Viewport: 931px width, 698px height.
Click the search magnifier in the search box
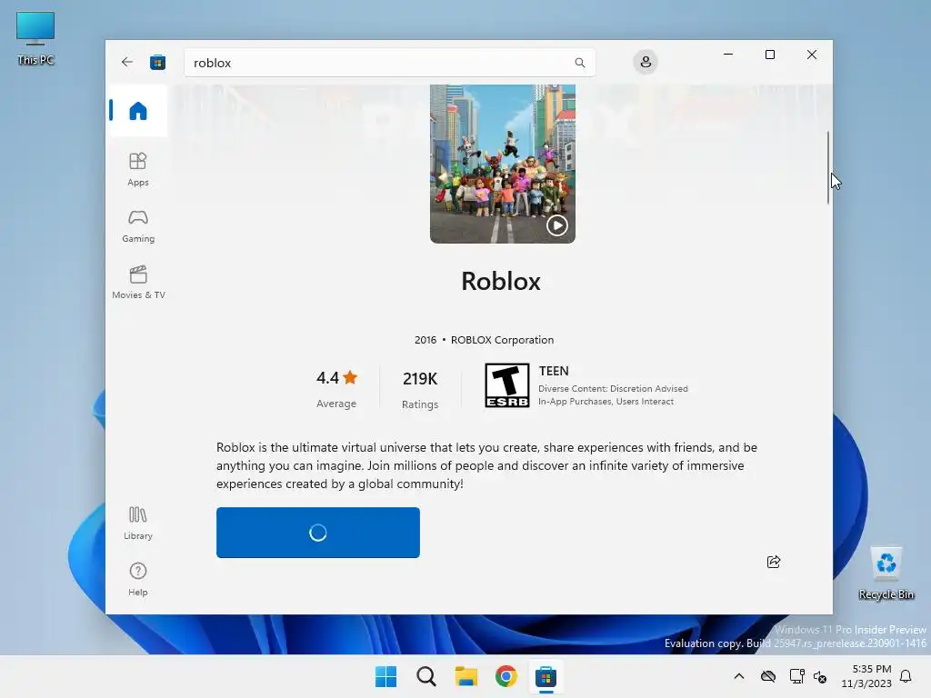tap(579, 63)
